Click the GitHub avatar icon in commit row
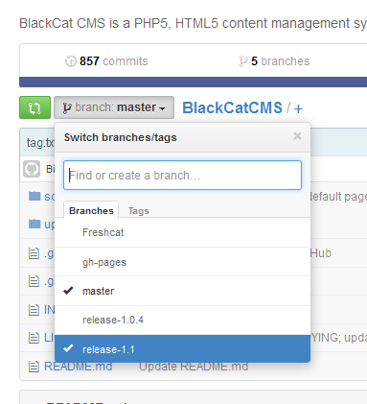 click(32, 169)
